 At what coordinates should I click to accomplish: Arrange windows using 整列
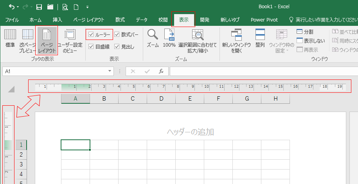pos(260,38)
